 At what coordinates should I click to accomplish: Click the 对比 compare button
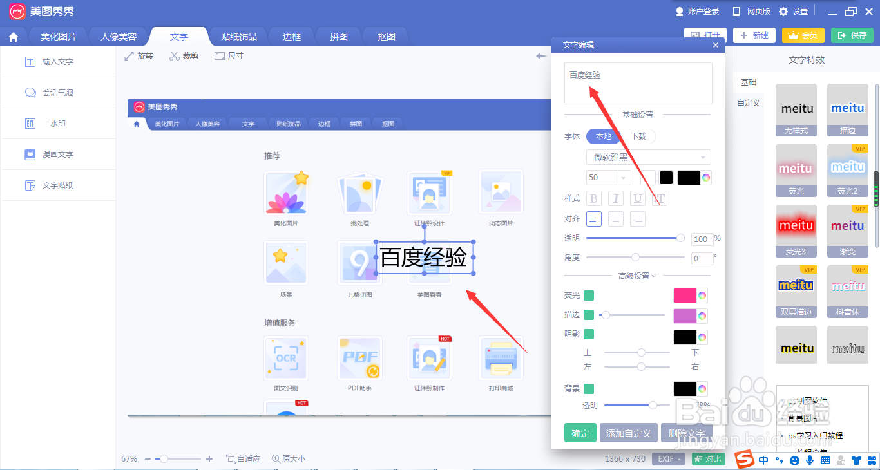coord(708,459)
